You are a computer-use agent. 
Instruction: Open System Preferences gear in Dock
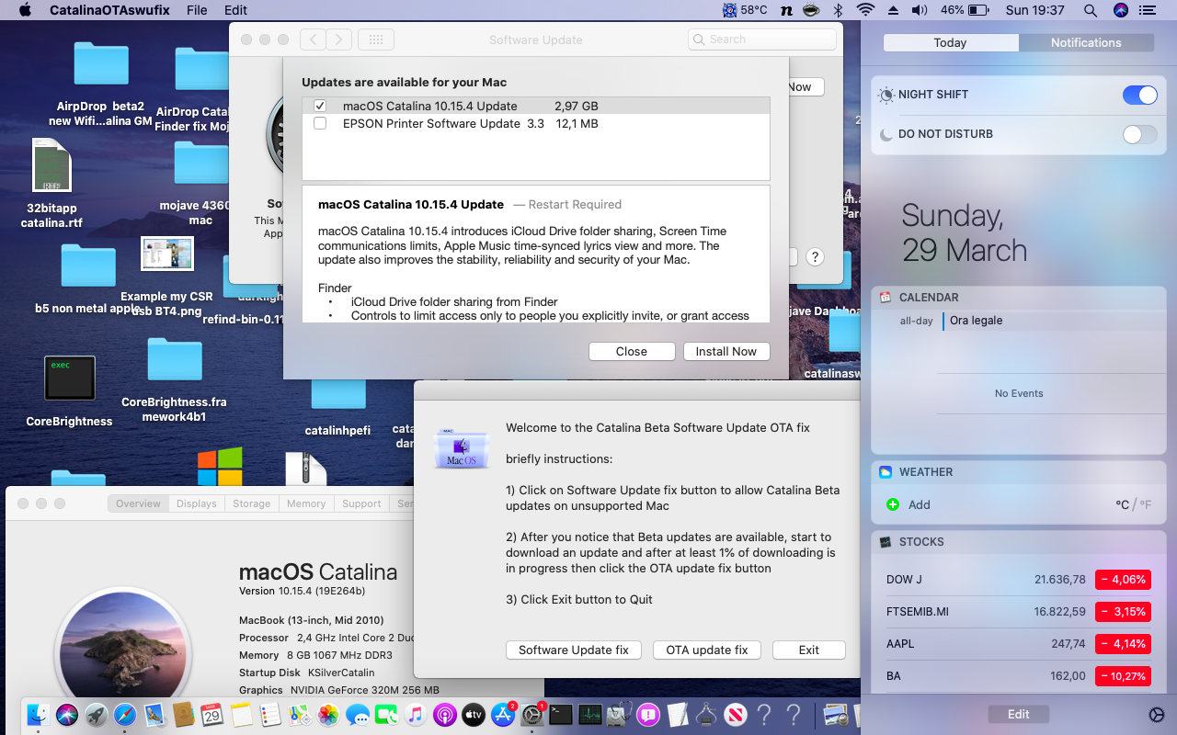531,715
